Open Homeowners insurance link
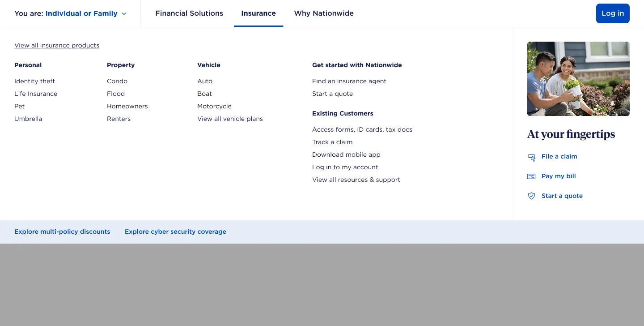This screenshot has height=326, width=644. (x=127, y=106)
